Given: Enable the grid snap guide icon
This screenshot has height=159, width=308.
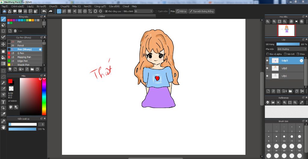Looking at the screenshot, I should click(69, 11).
